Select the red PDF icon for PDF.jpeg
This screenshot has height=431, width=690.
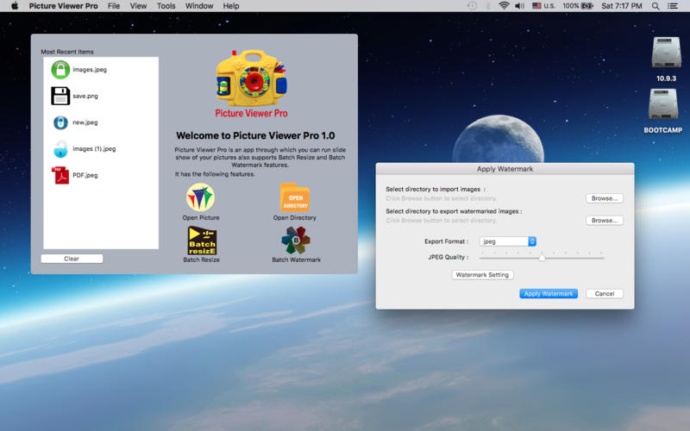(x=60, y=175)
